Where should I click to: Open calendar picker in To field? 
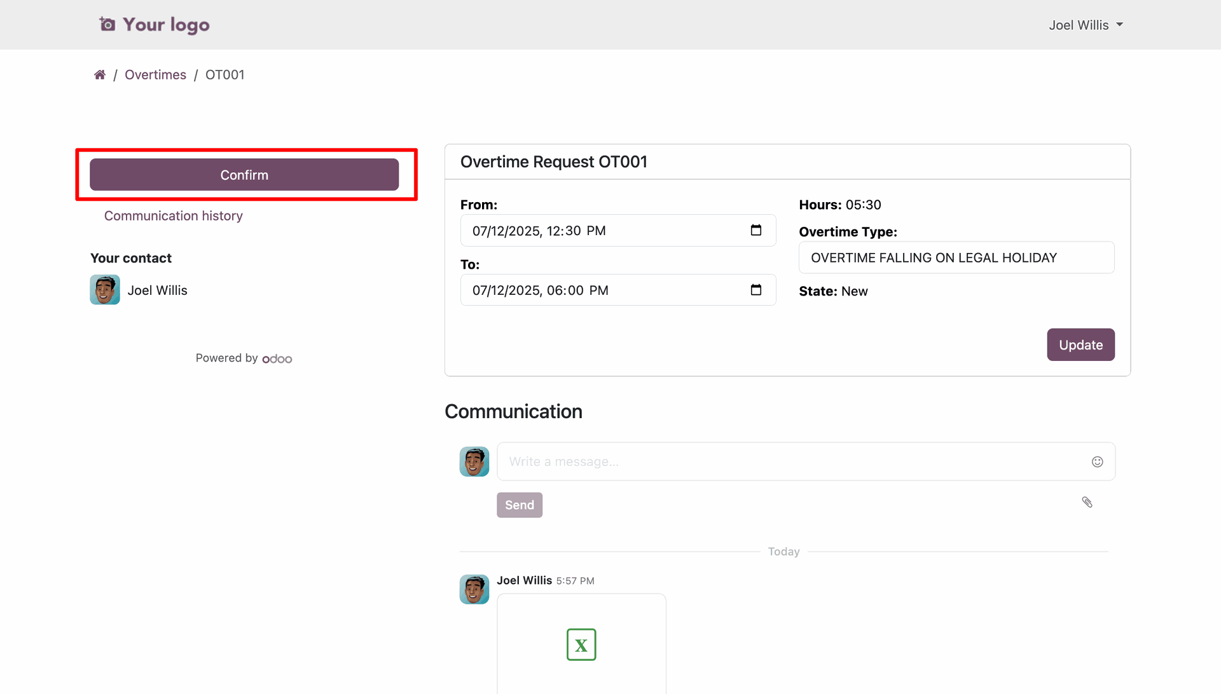coord(755,290)
